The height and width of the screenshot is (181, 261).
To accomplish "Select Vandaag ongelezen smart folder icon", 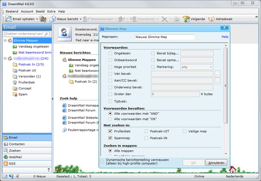I will (x=15, y=47).
